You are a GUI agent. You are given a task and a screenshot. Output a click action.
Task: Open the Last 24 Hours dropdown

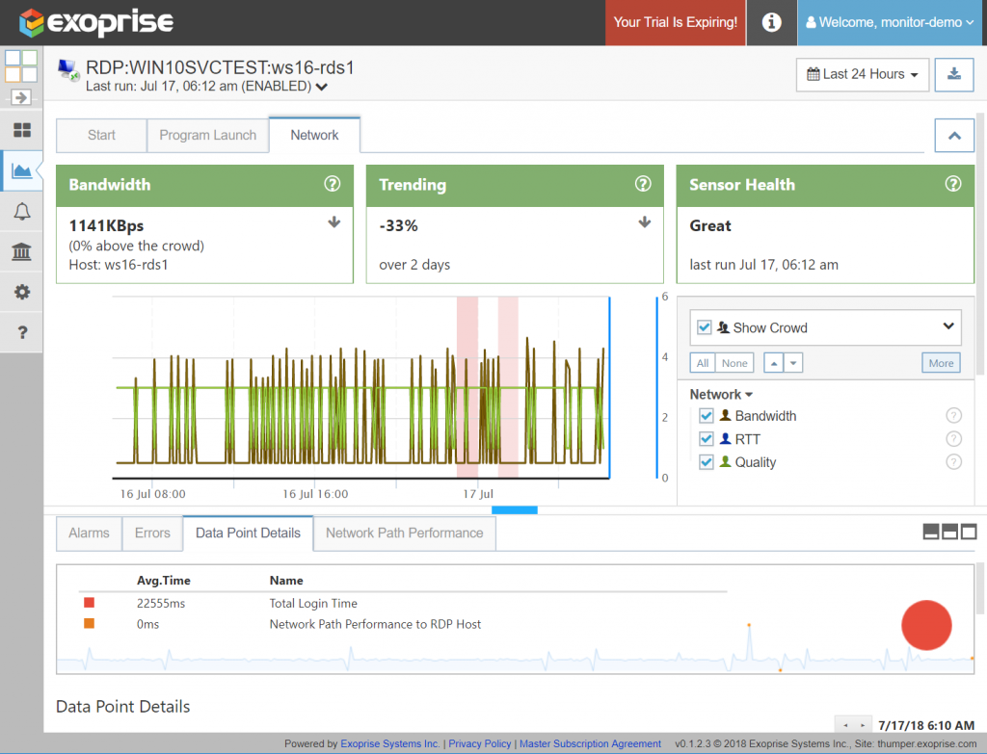863,74
